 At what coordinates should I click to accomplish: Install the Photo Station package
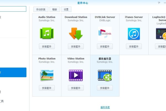point(47,88)
